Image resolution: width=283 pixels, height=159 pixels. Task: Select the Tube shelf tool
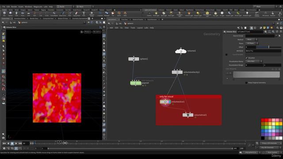tap(17, 14)
